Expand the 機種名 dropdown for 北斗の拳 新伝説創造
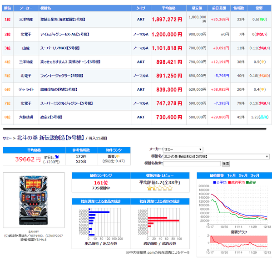Screen dimensions: 272x262 (x=216, y=156)
